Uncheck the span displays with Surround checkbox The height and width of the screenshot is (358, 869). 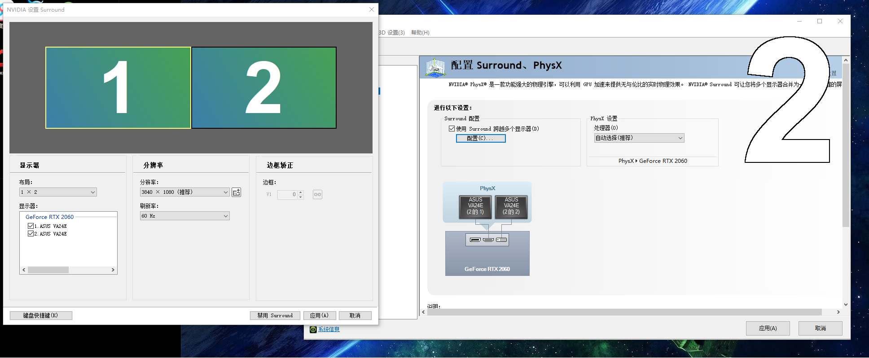(452, 129)
